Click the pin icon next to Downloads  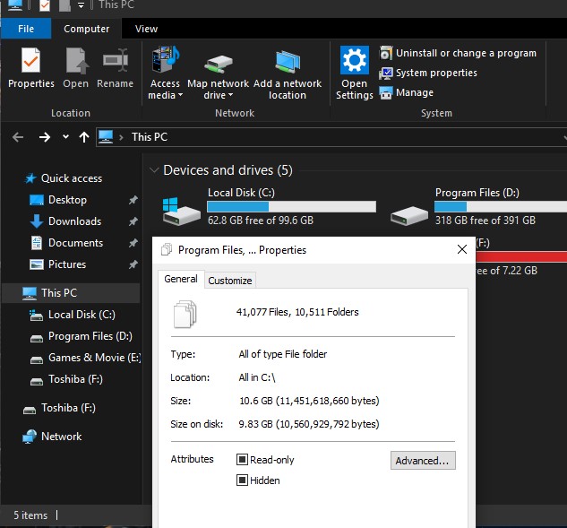133,221
